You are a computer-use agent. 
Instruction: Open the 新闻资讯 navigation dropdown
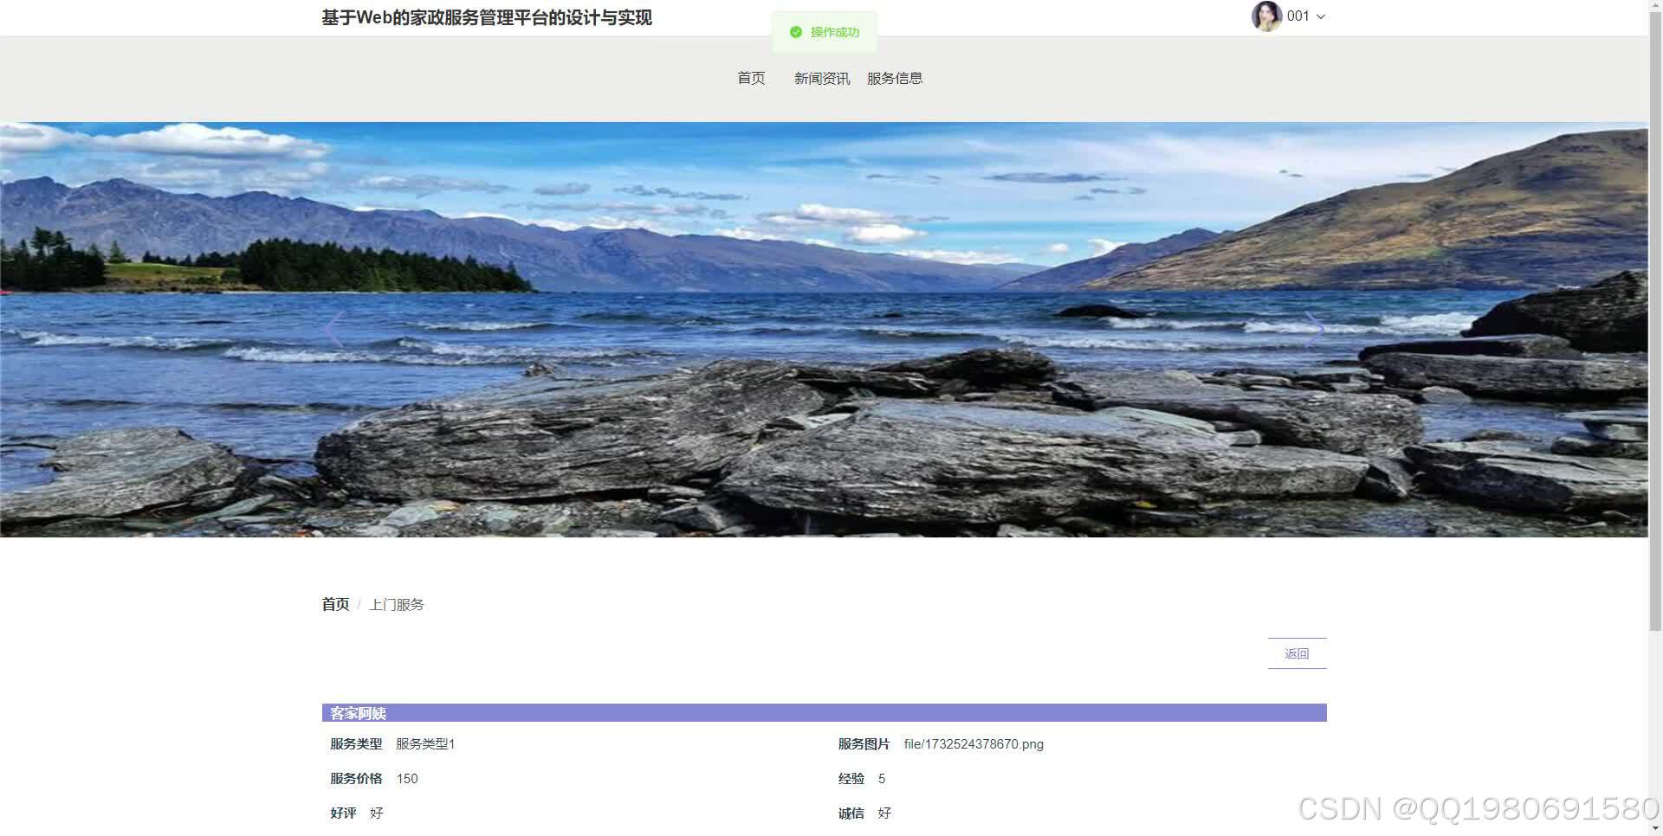[819, 78]
